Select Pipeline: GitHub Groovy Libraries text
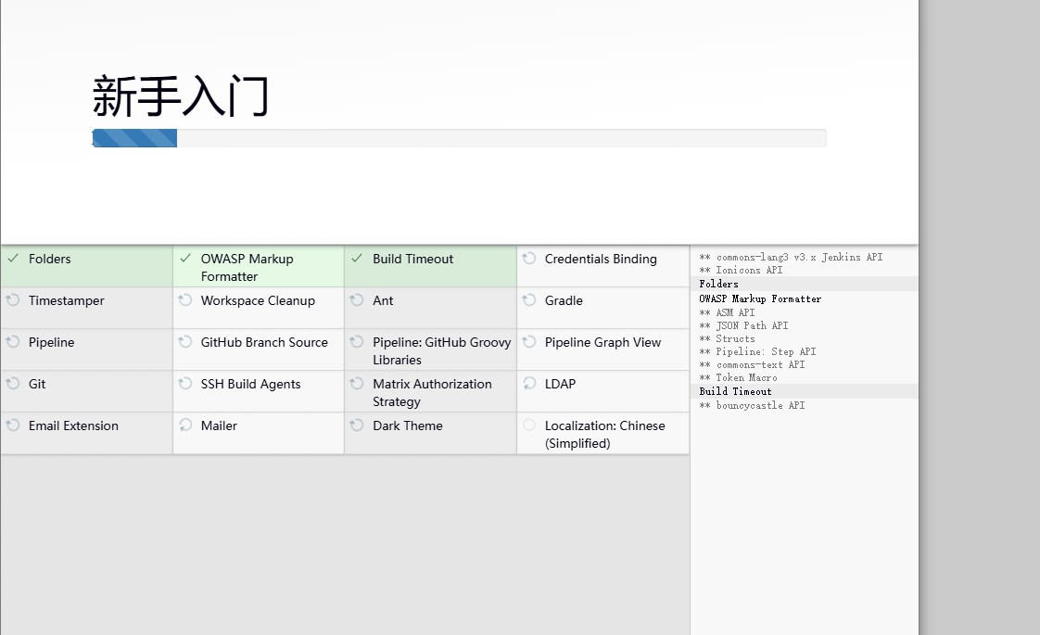The width and height of the screenshot is (1040, 635). [442, 351]
